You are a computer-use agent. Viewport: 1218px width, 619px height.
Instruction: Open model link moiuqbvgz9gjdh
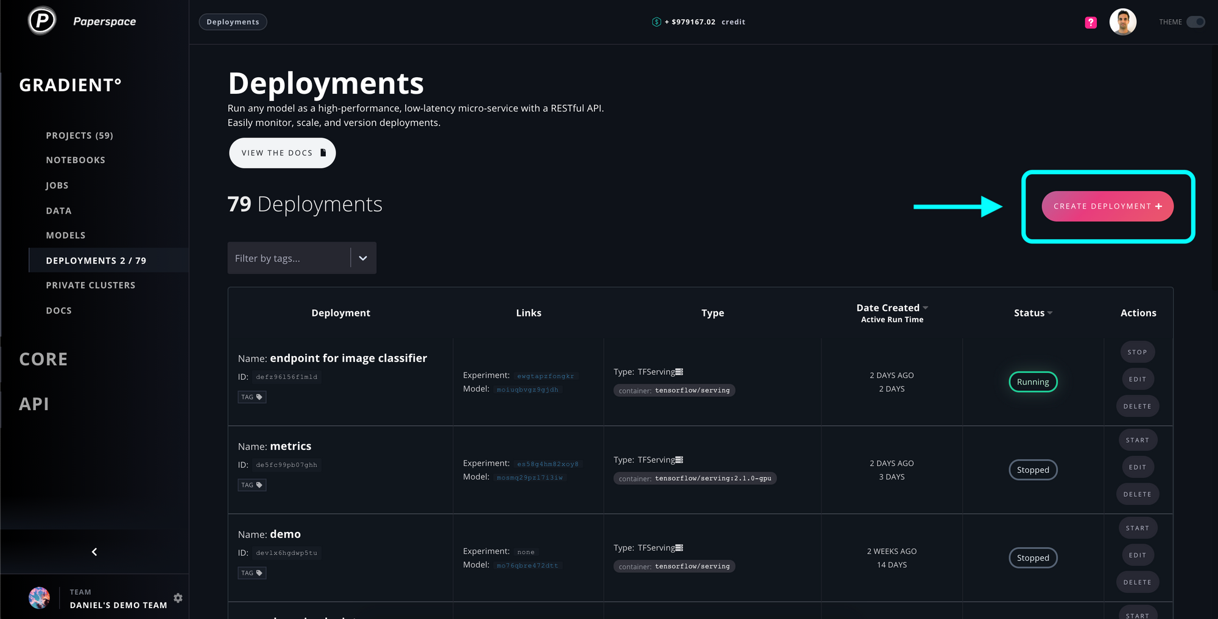[x=527, y=390]
